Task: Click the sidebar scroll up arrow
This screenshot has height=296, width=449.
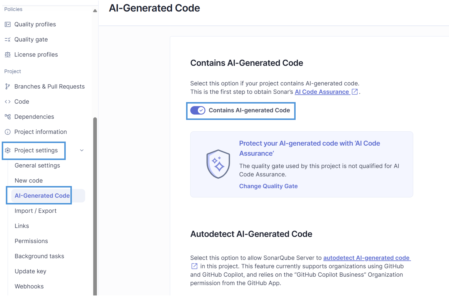Action: point(95,11)
